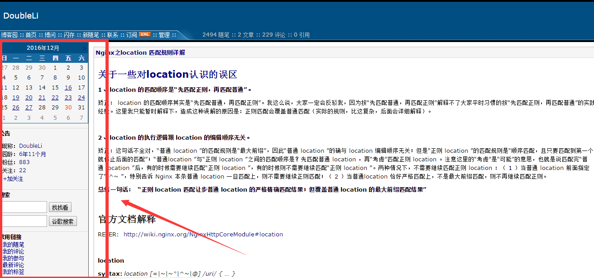
Task: Click weekday header 四 in calendar
Action: [55, 58]
